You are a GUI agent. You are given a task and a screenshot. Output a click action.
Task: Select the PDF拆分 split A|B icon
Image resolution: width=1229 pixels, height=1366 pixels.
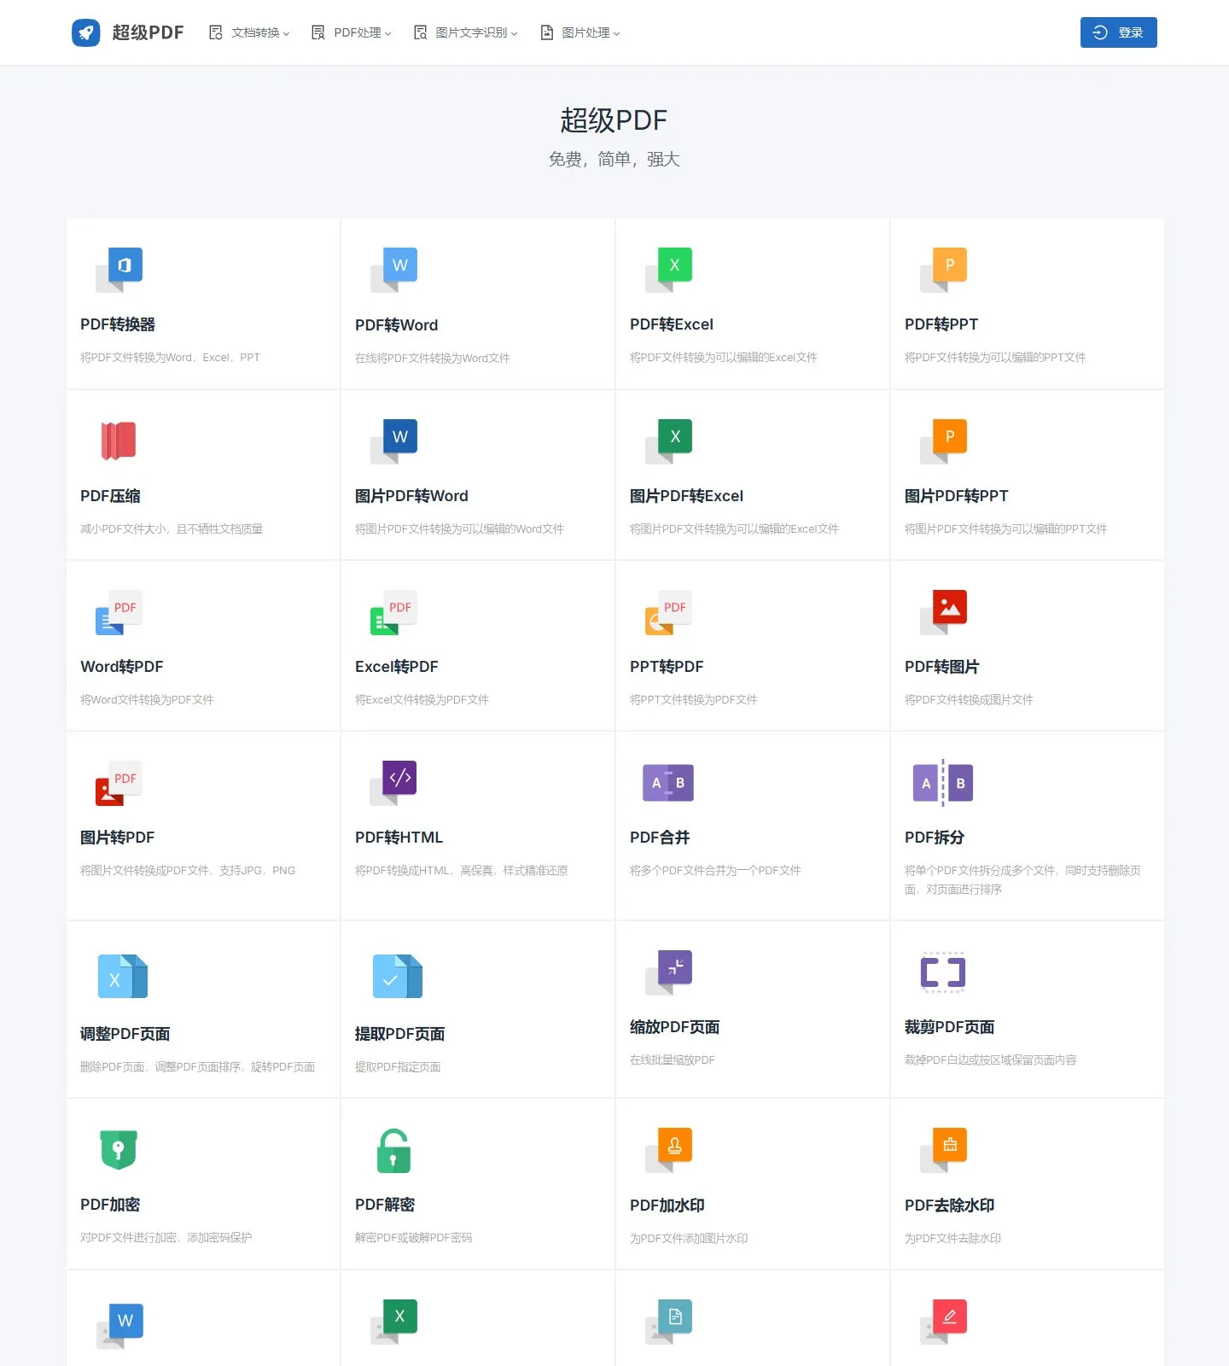pyautogui.click(x=943, y=783)
